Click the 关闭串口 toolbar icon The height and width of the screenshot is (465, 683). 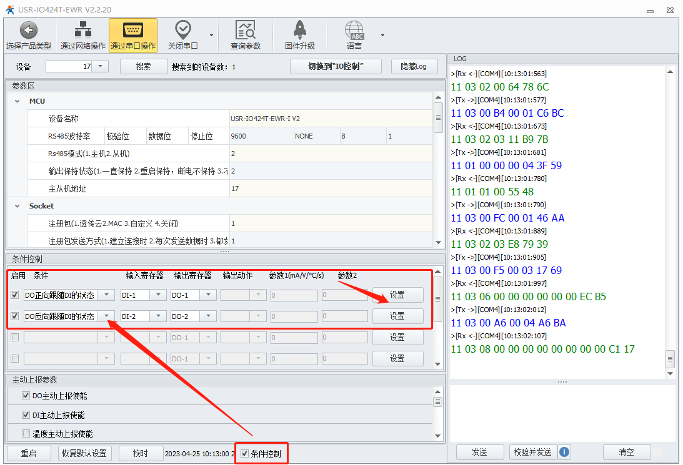point(182,30)
